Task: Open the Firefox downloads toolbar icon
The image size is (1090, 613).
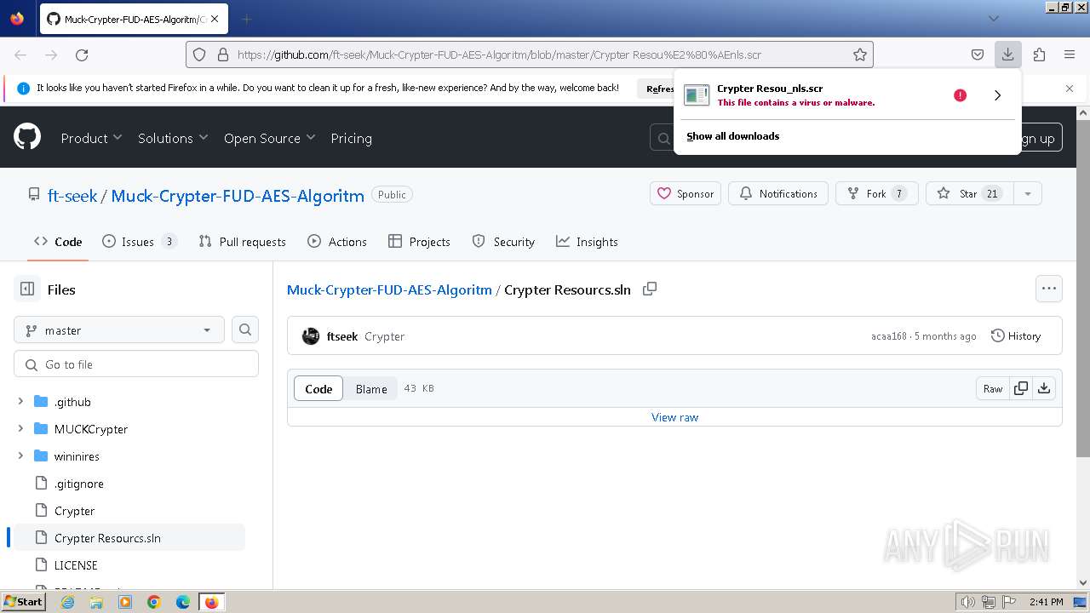Action: [x=1007, y=54]
